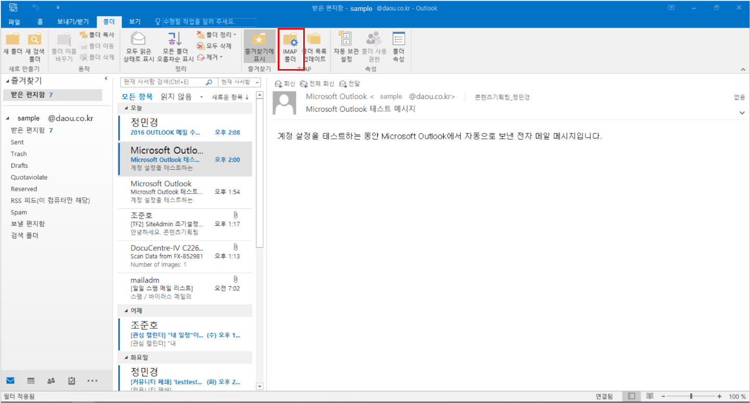750x403 pixels.
Task: Select the 폴더 ribbon tab
Action: click(109, 22)
